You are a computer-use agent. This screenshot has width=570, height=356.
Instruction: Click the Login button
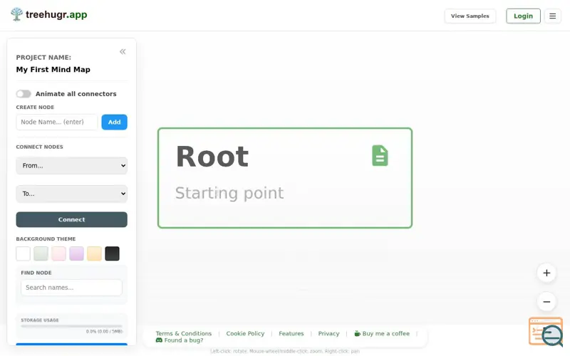click(x=523, y=16)
